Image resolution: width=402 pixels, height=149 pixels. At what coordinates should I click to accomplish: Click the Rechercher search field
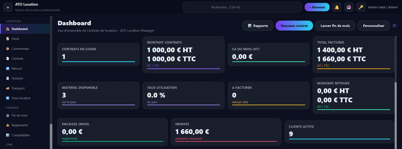[x=242, y=7]
